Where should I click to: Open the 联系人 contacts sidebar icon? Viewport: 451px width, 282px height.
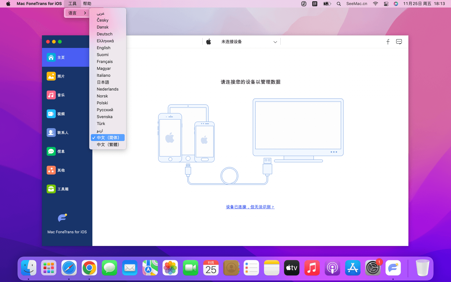click(x=51, y=133)
